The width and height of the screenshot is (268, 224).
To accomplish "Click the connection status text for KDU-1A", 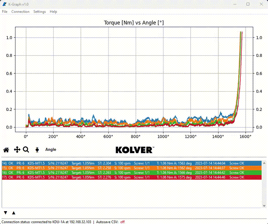I will [46, 222].
